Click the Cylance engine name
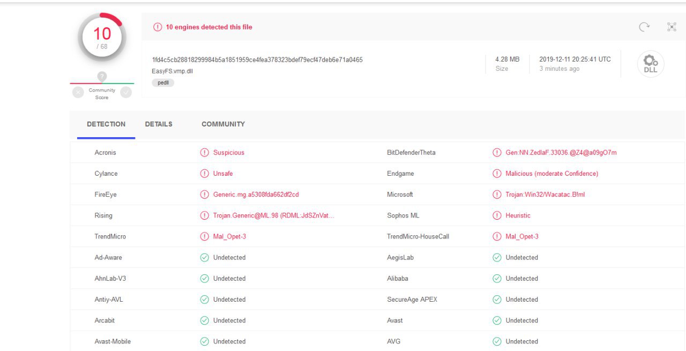The image size is (686, 351). (106, 174)
